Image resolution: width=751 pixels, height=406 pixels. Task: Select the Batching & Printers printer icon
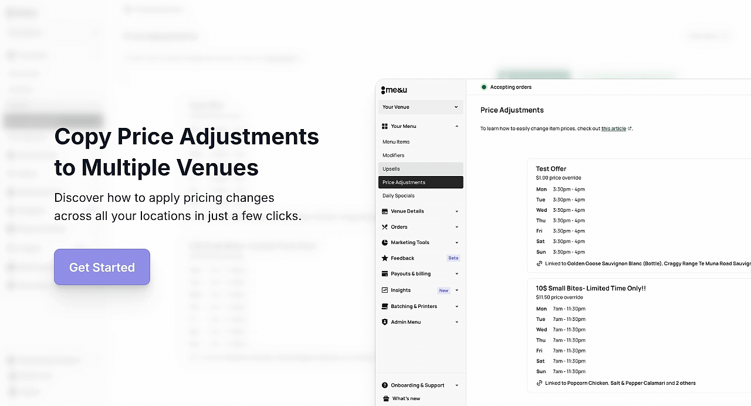pos(385,306)
